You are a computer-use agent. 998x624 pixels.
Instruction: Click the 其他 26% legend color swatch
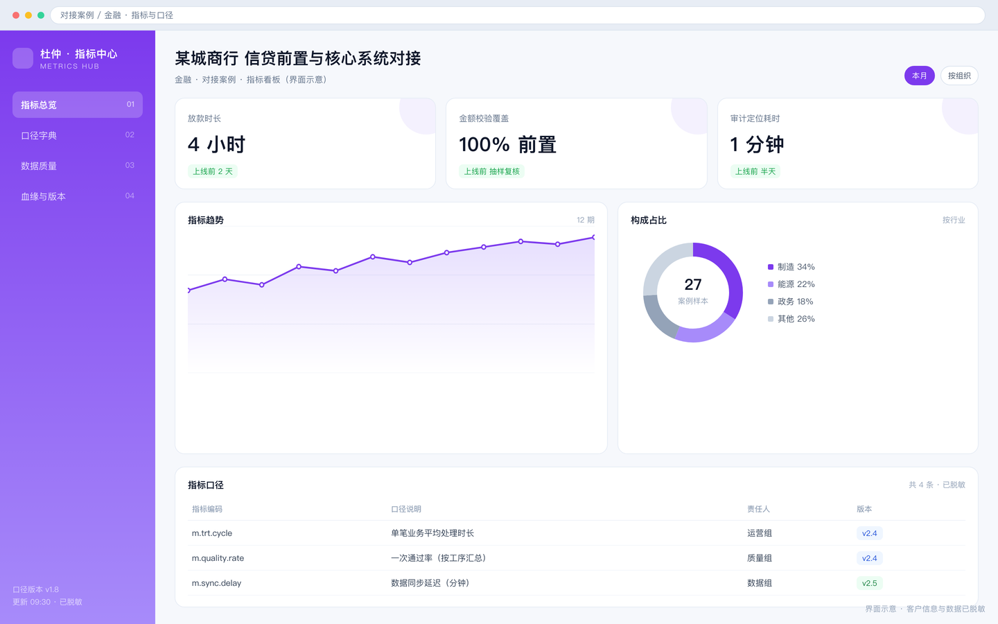tap(771, 319)
